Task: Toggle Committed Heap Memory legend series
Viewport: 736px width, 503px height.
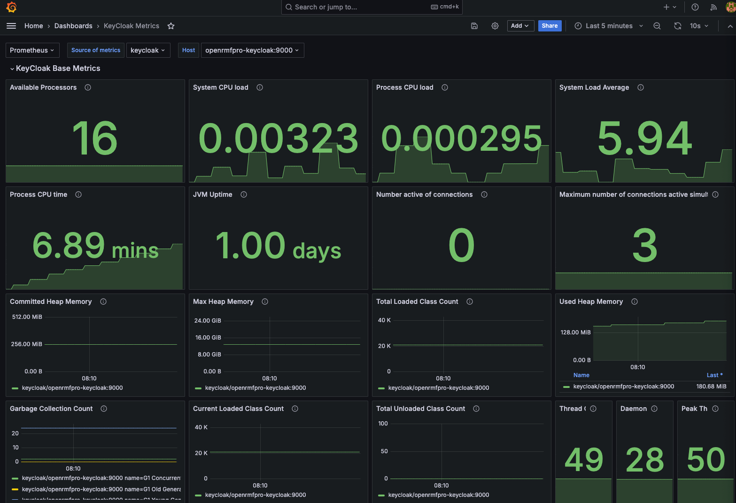Action: (72, 388)
